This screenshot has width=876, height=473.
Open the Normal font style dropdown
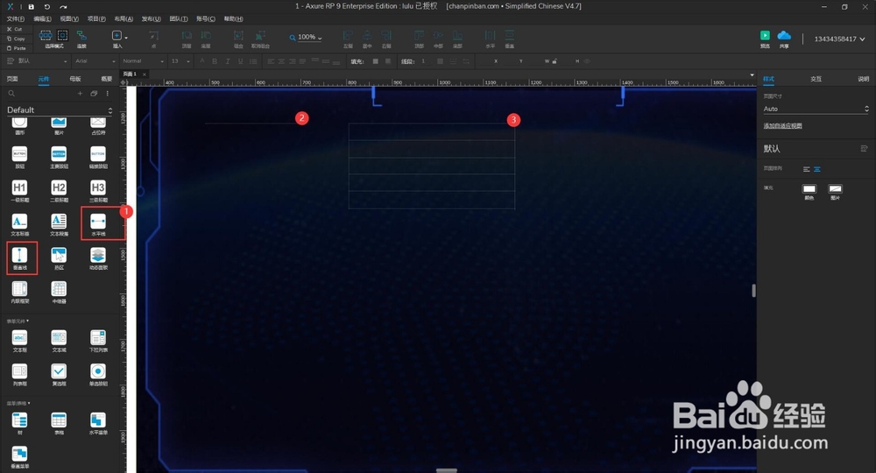point(143,60)
